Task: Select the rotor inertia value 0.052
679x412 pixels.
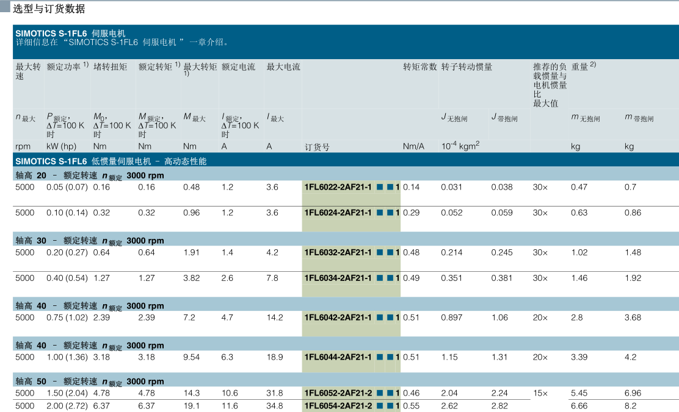Action: (452, 212)
